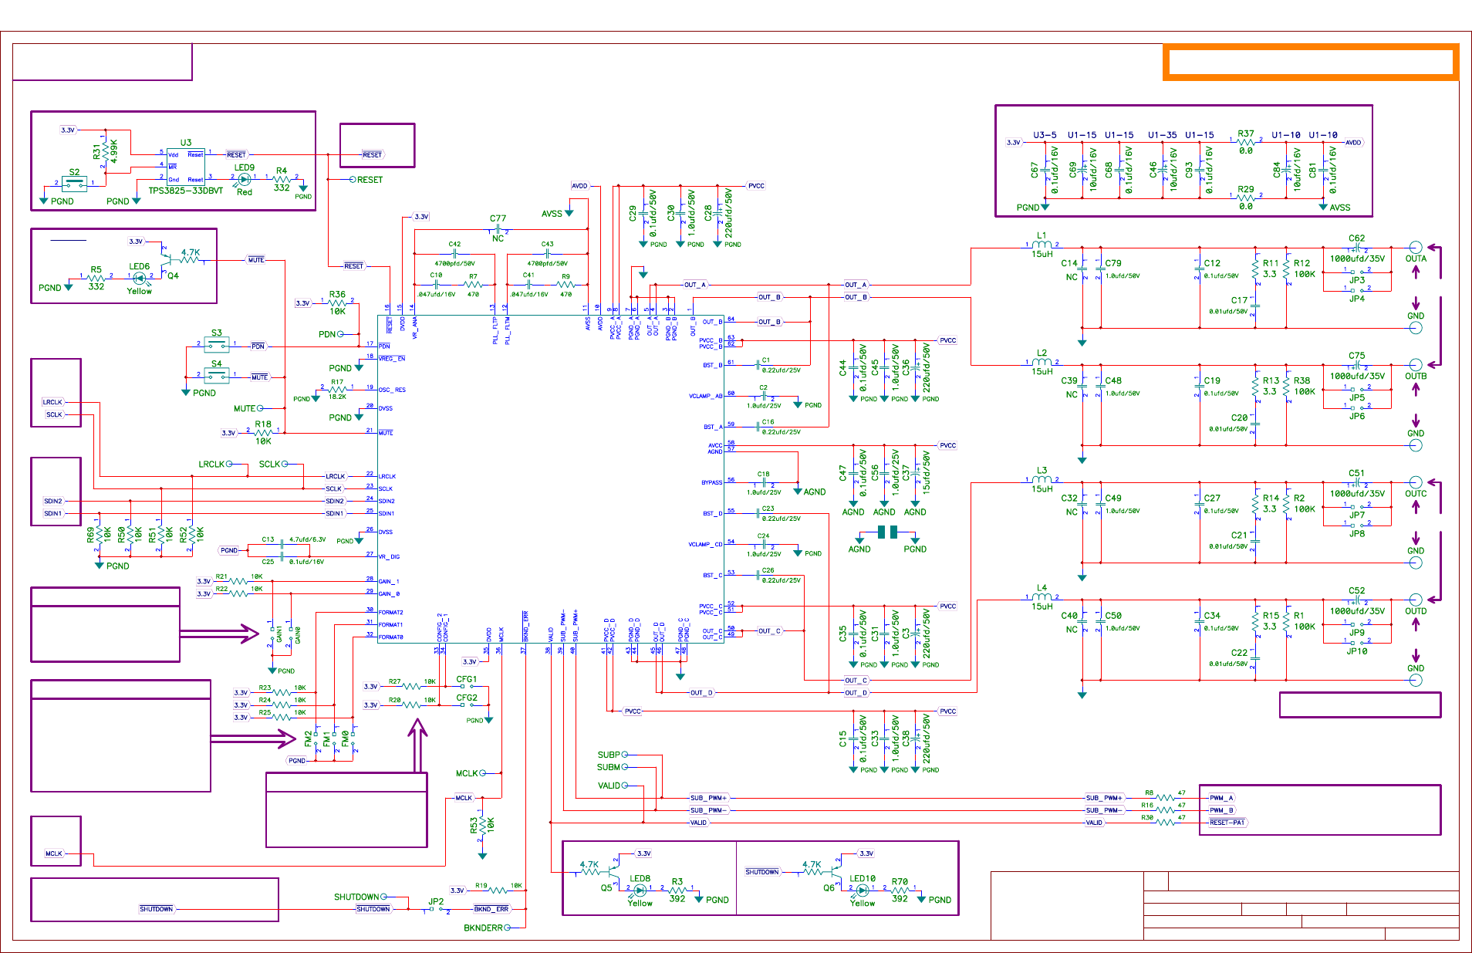
Task: Click capacitor C62 1000ufd/35V
Action: click(1356, 248)
